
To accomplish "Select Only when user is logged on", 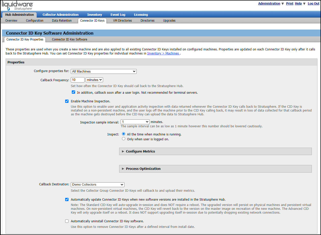I will pos(124,139).
